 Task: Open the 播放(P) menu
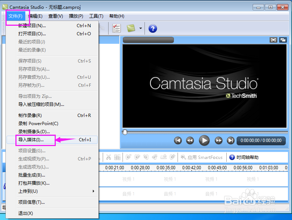(76, 16)
